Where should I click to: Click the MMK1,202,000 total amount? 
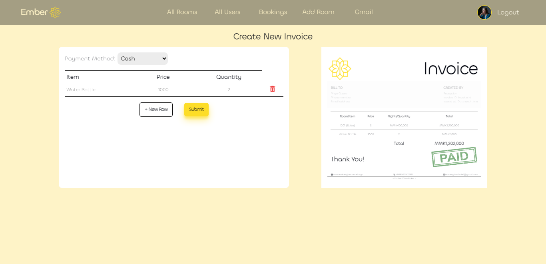click(x=449, y=143)
